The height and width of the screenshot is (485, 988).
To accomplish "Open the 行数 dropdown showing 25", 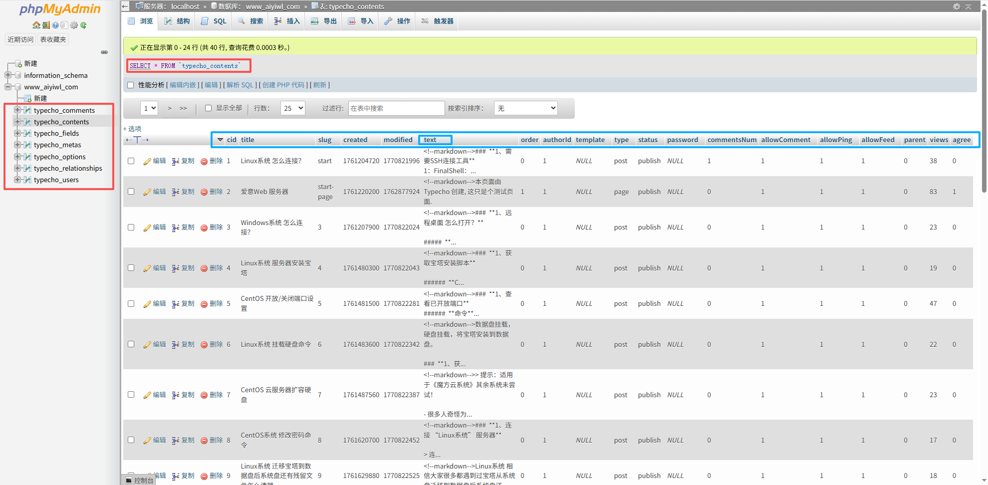I will 292,108.
